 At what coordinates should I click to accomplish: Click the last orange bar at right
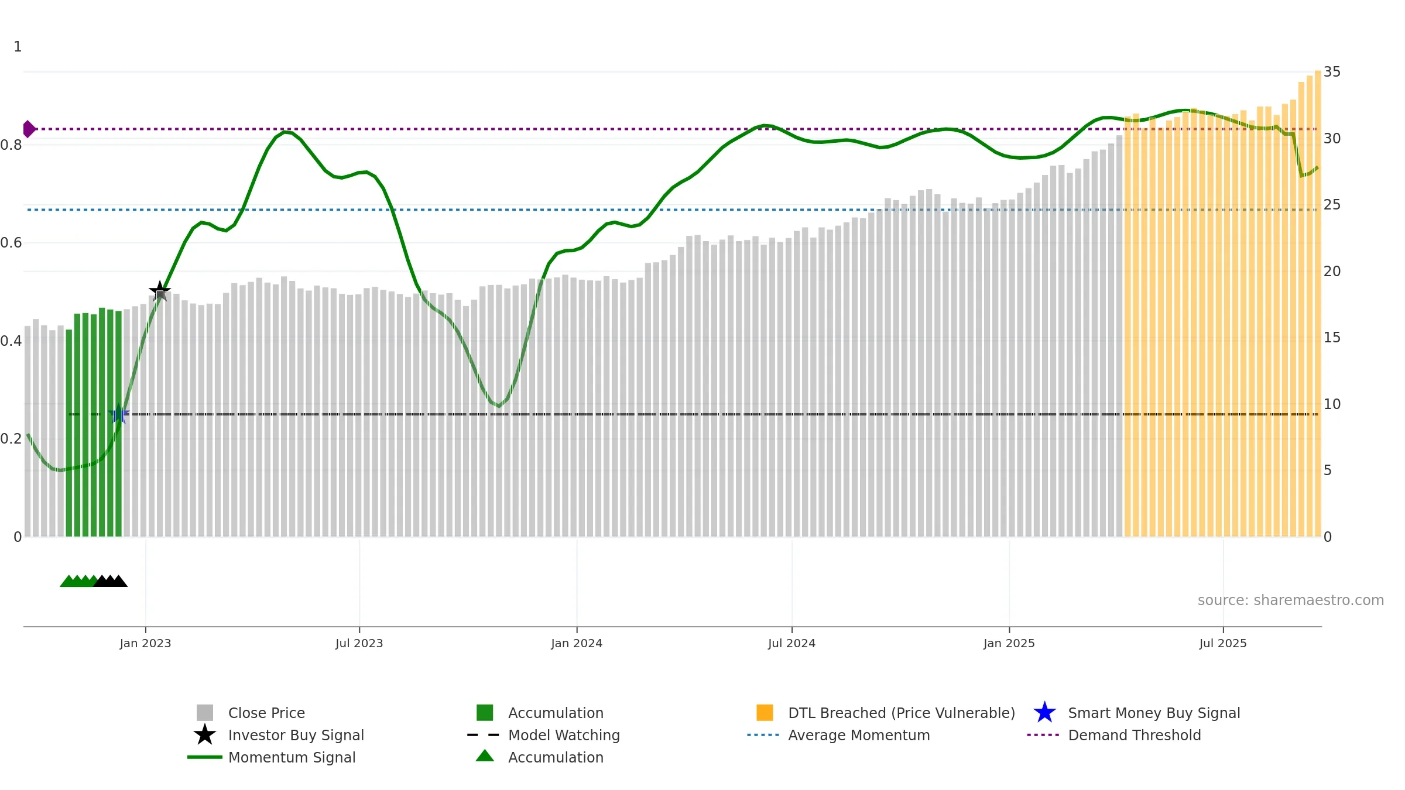tap(1318, 304)
